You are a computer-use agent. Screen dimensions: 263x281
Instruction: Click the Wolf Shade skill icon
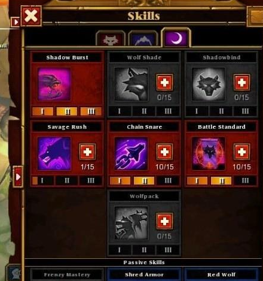(x=131, y=84)
